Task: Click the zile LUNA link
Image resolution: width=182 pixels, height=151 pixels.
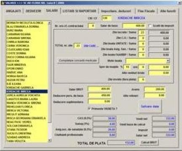Action: click(x=91, y=46)
